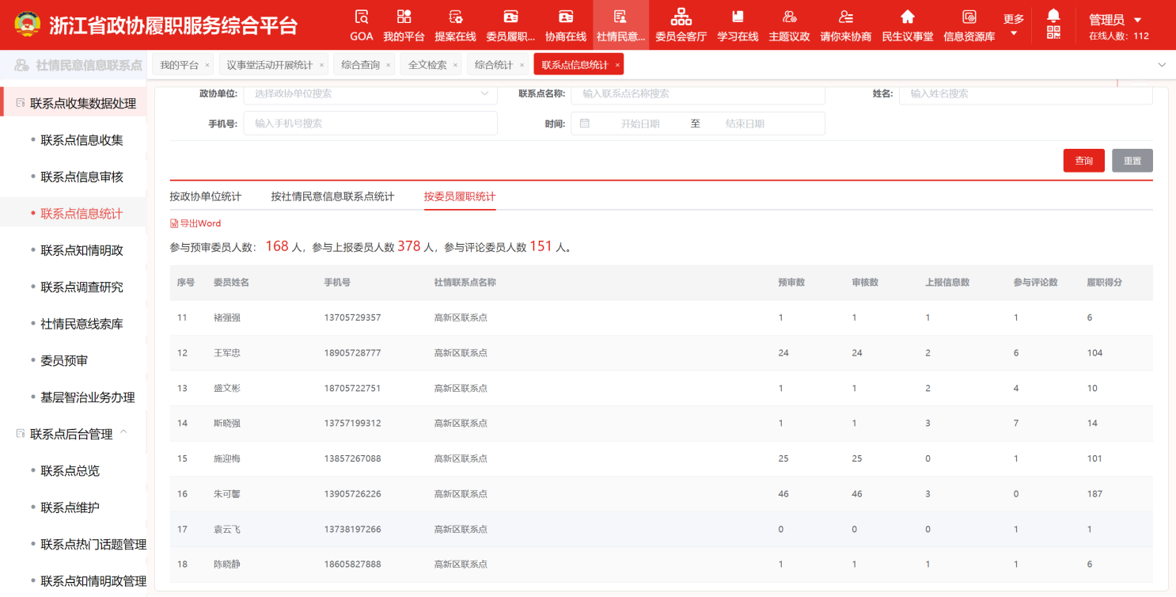Select the row for 朱可馨
Screen dimensions: 1176x597
[661, 494]
